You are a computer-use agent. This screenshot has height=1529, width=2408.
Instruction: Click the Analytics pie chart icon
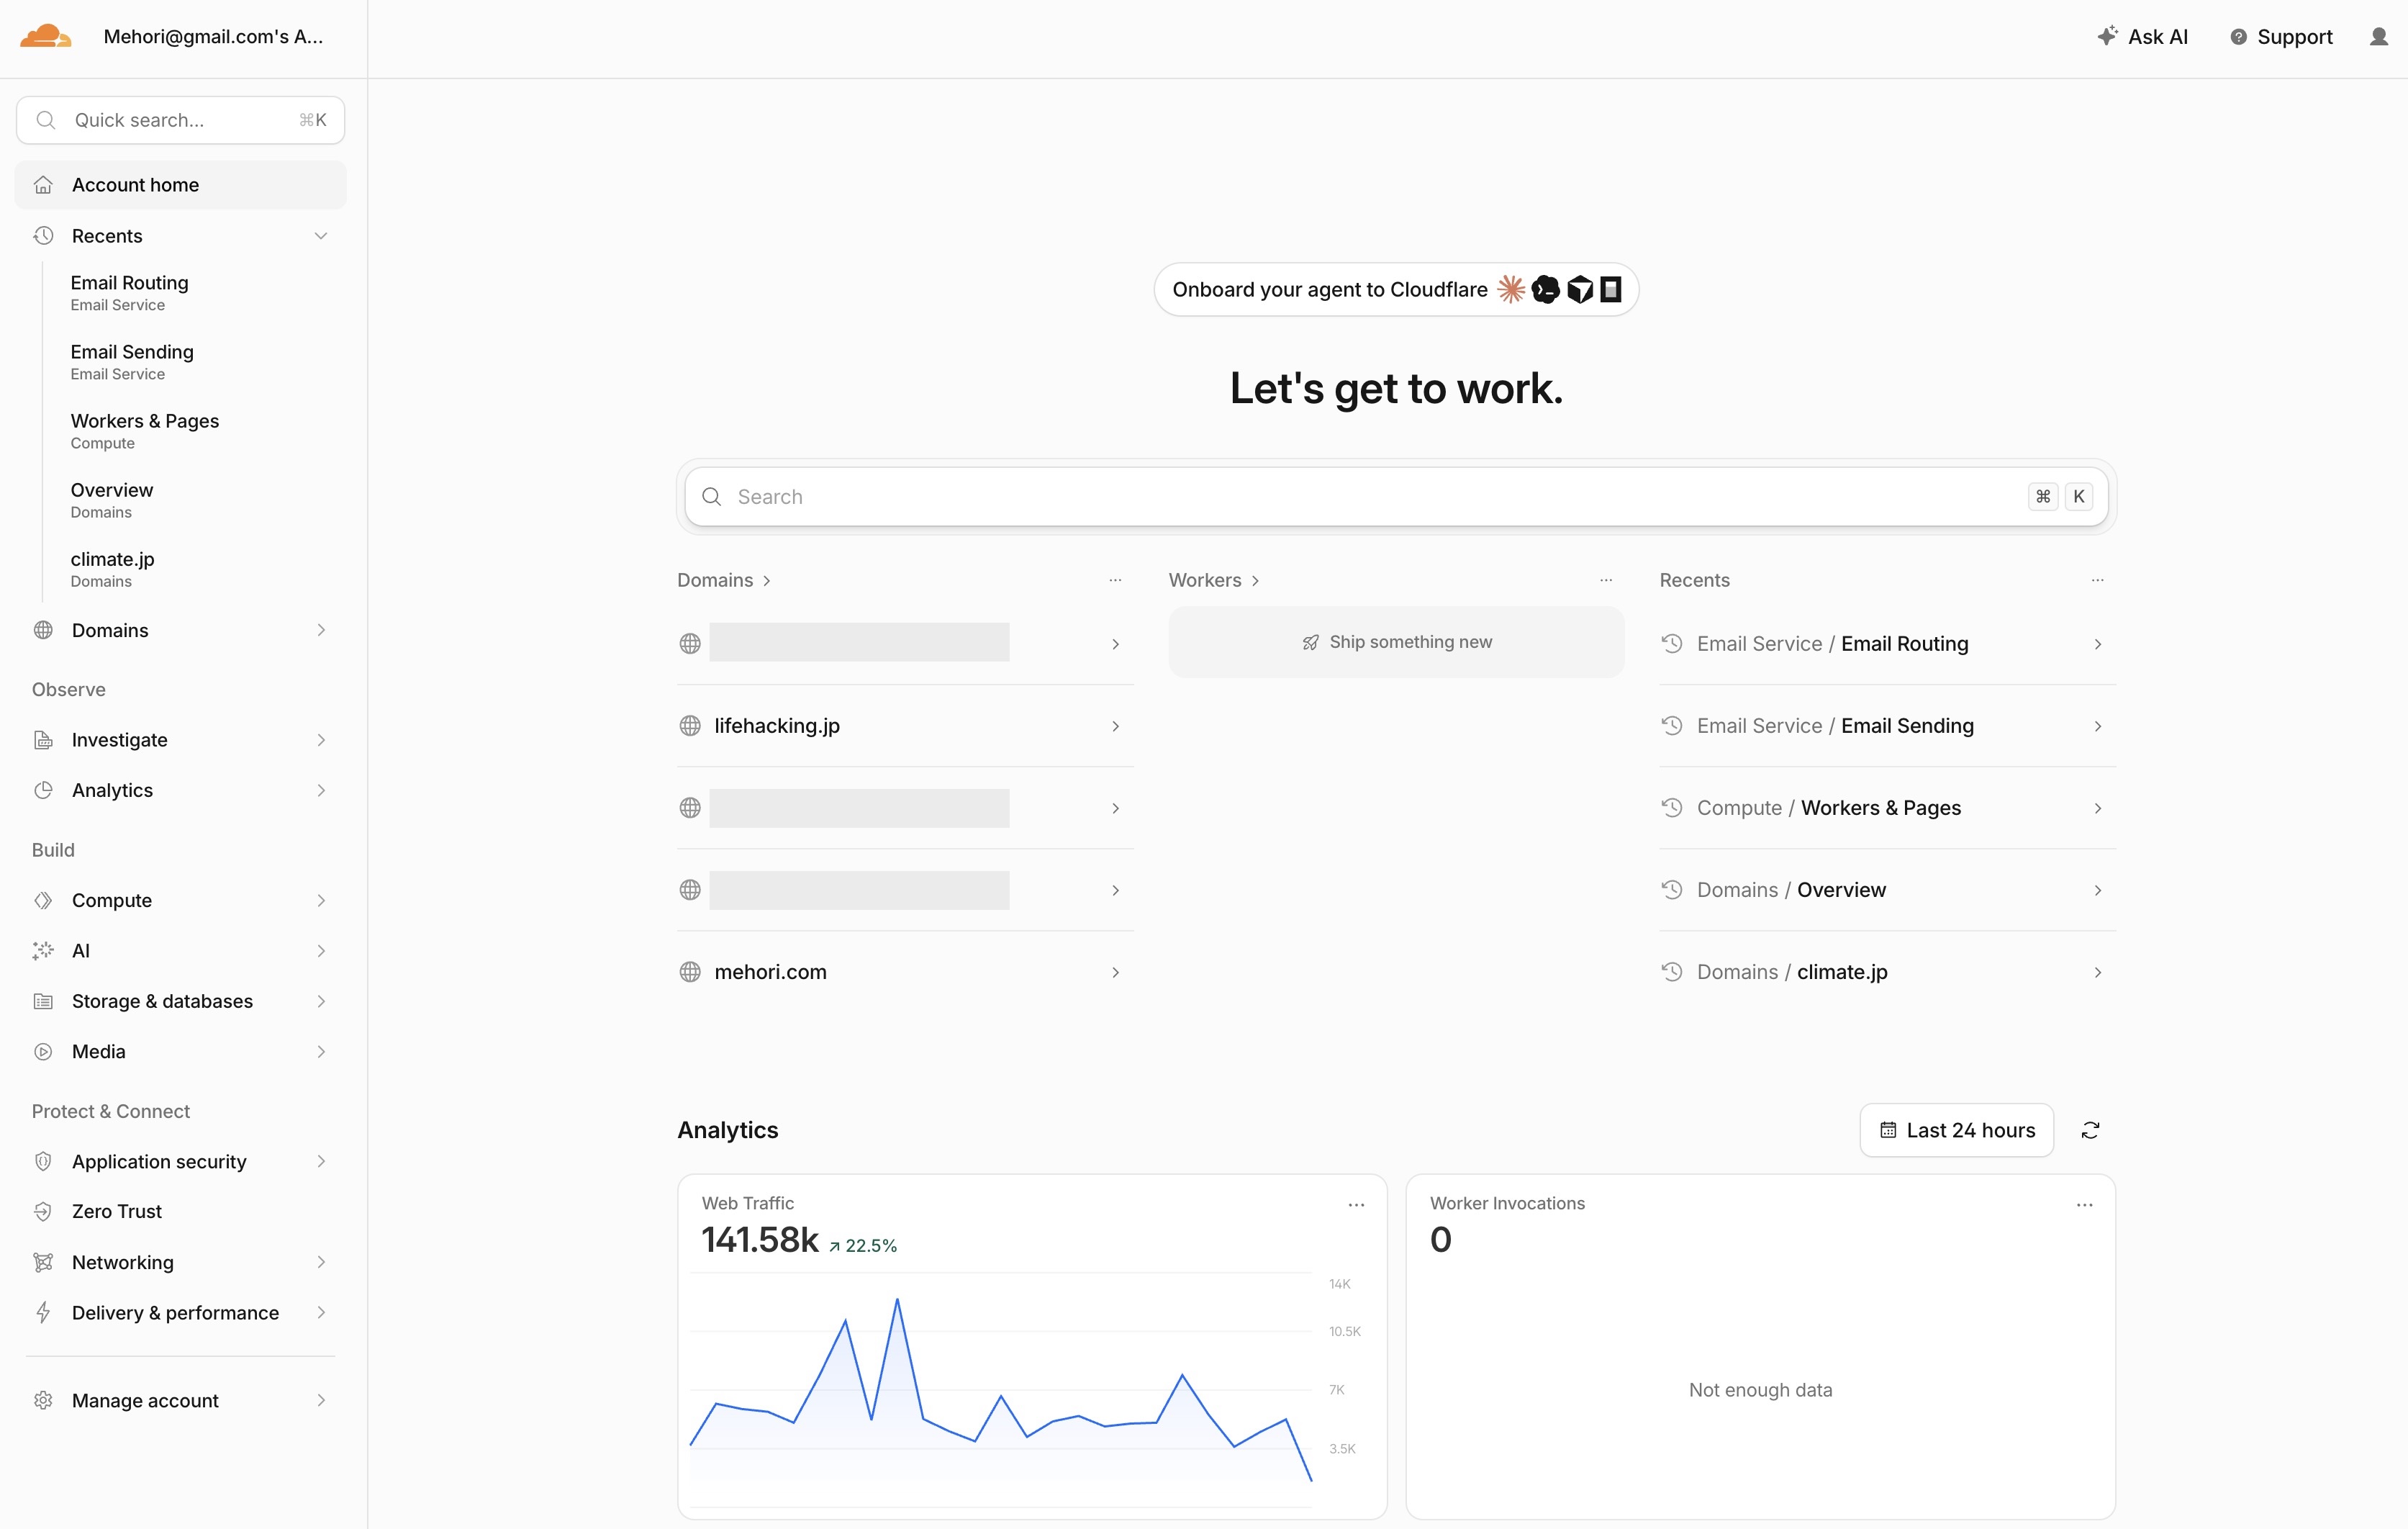point(43,790)
